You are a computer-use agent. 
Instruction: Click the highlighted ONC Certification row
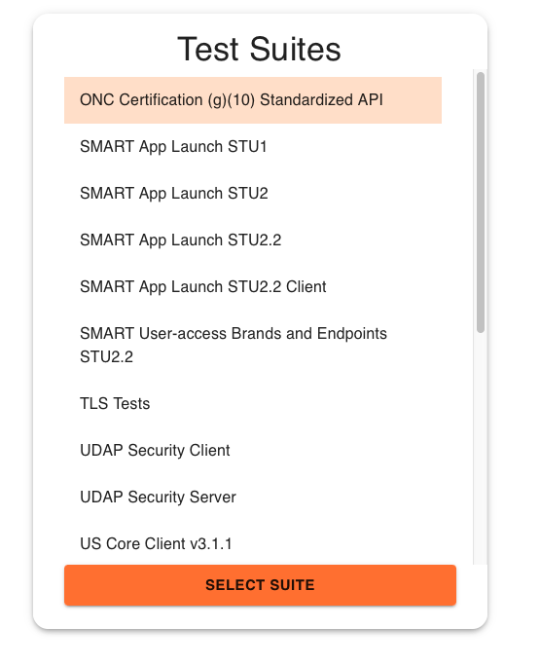click(x=253, y=100)
